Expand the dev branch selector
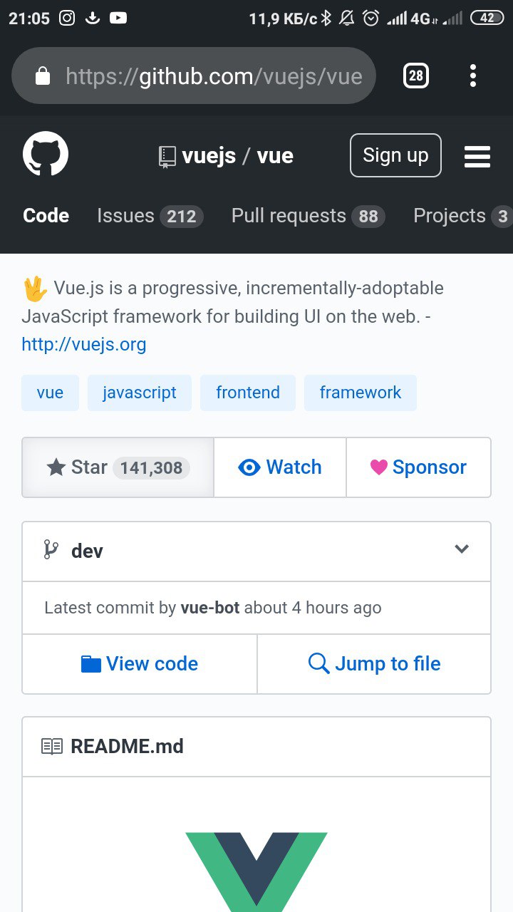The height and width of the screenshot is (912, 513). (256, 551)
